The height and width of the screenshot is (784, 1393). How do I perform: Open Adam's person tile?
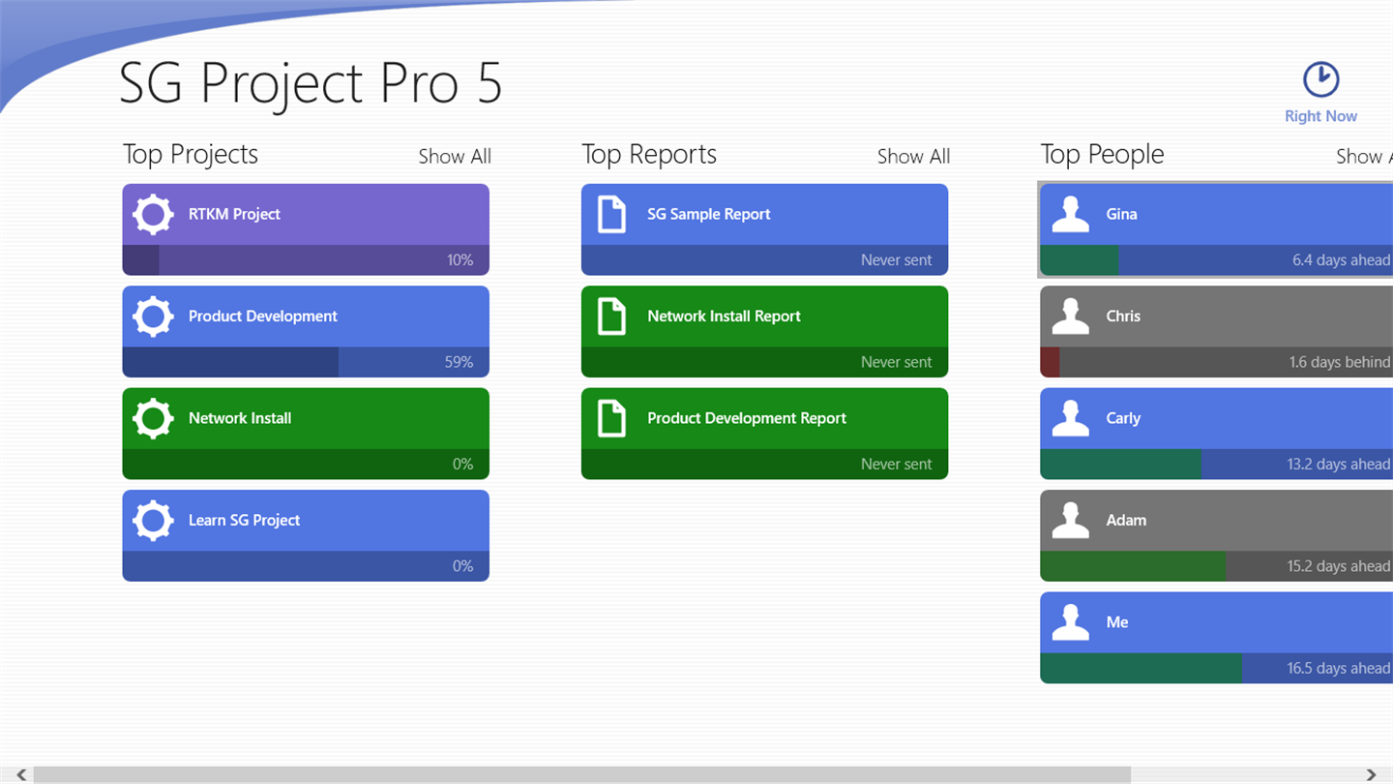tap(1217, 535)
